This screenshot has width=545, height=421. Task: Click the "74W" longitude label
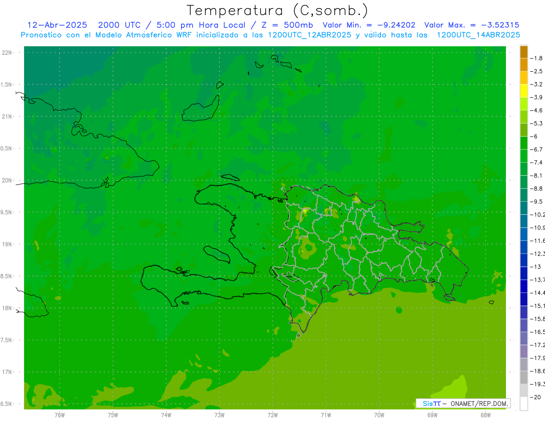pyautogui.click(x=166, y=415)
